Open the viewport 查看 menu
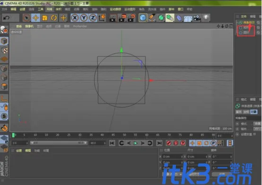Viewport: 262px width, 185px height. tap(19, 26)
